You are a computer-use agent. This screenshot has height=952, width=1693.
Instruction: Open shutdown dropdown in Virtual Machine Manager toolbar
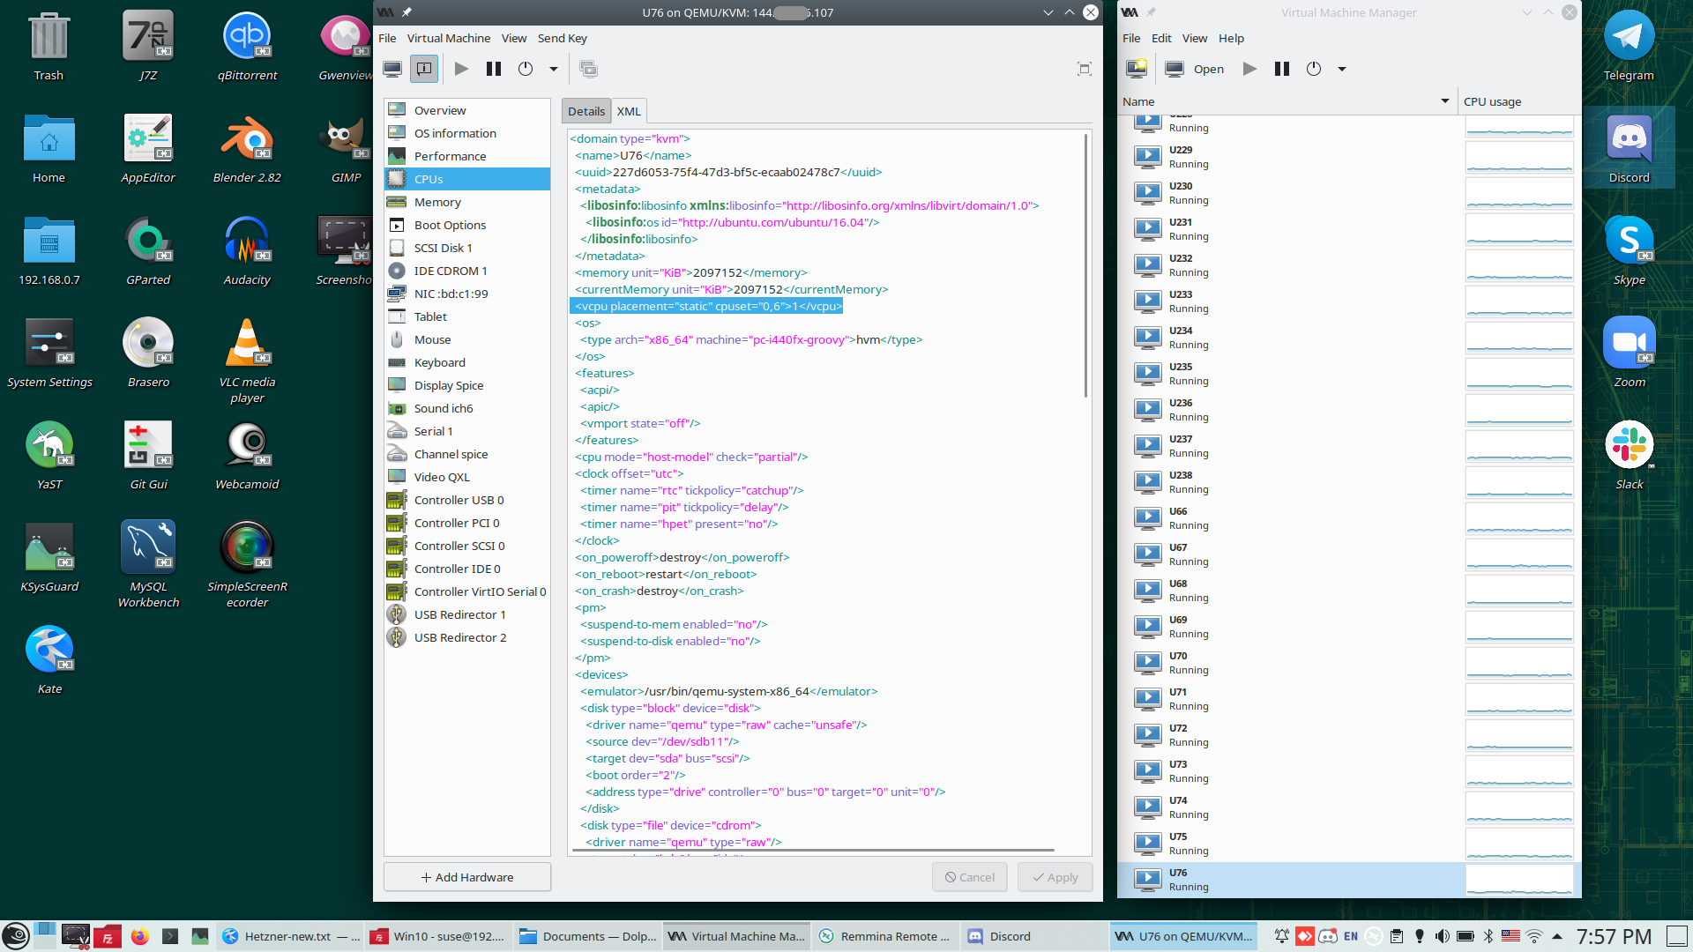(x=1342, y=69)
